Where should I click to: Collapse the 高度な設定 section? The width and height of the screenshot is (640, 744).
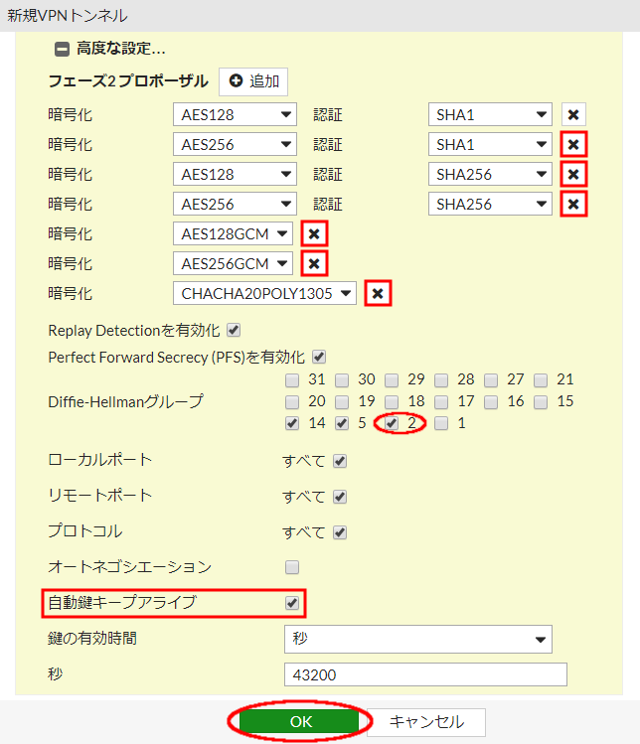[62, 49]
